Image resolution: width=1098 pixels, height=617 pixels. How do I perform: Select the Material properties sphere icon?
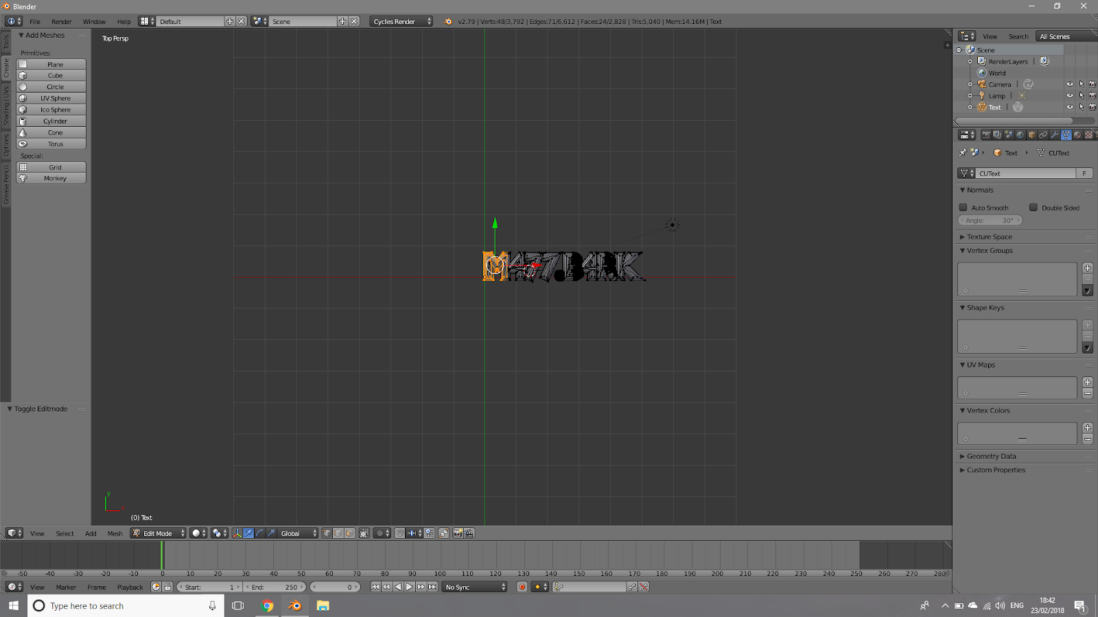coord(1076,135)
